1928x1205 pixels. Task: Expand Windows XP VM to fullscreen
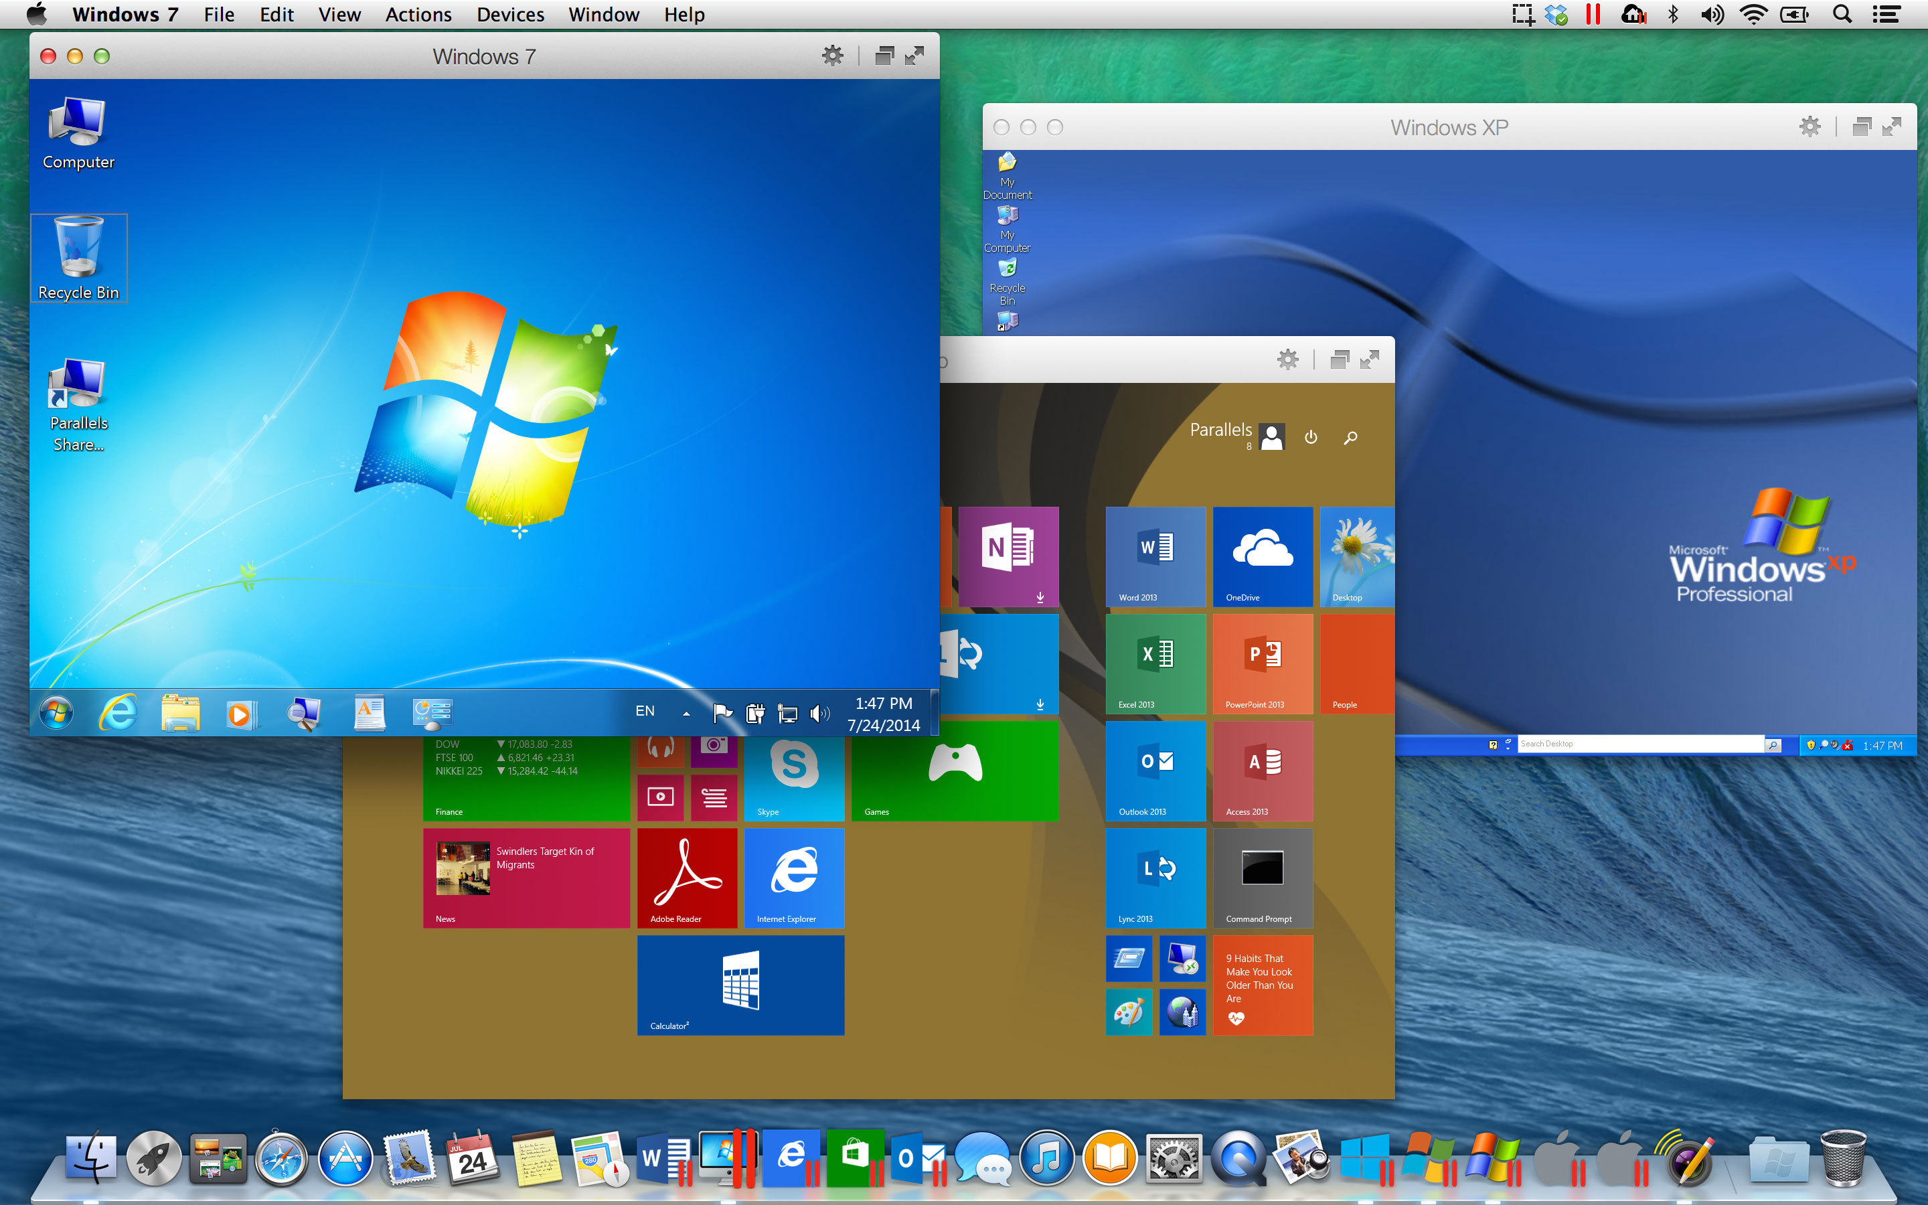pyautogui.click(x=1895, y=128)
